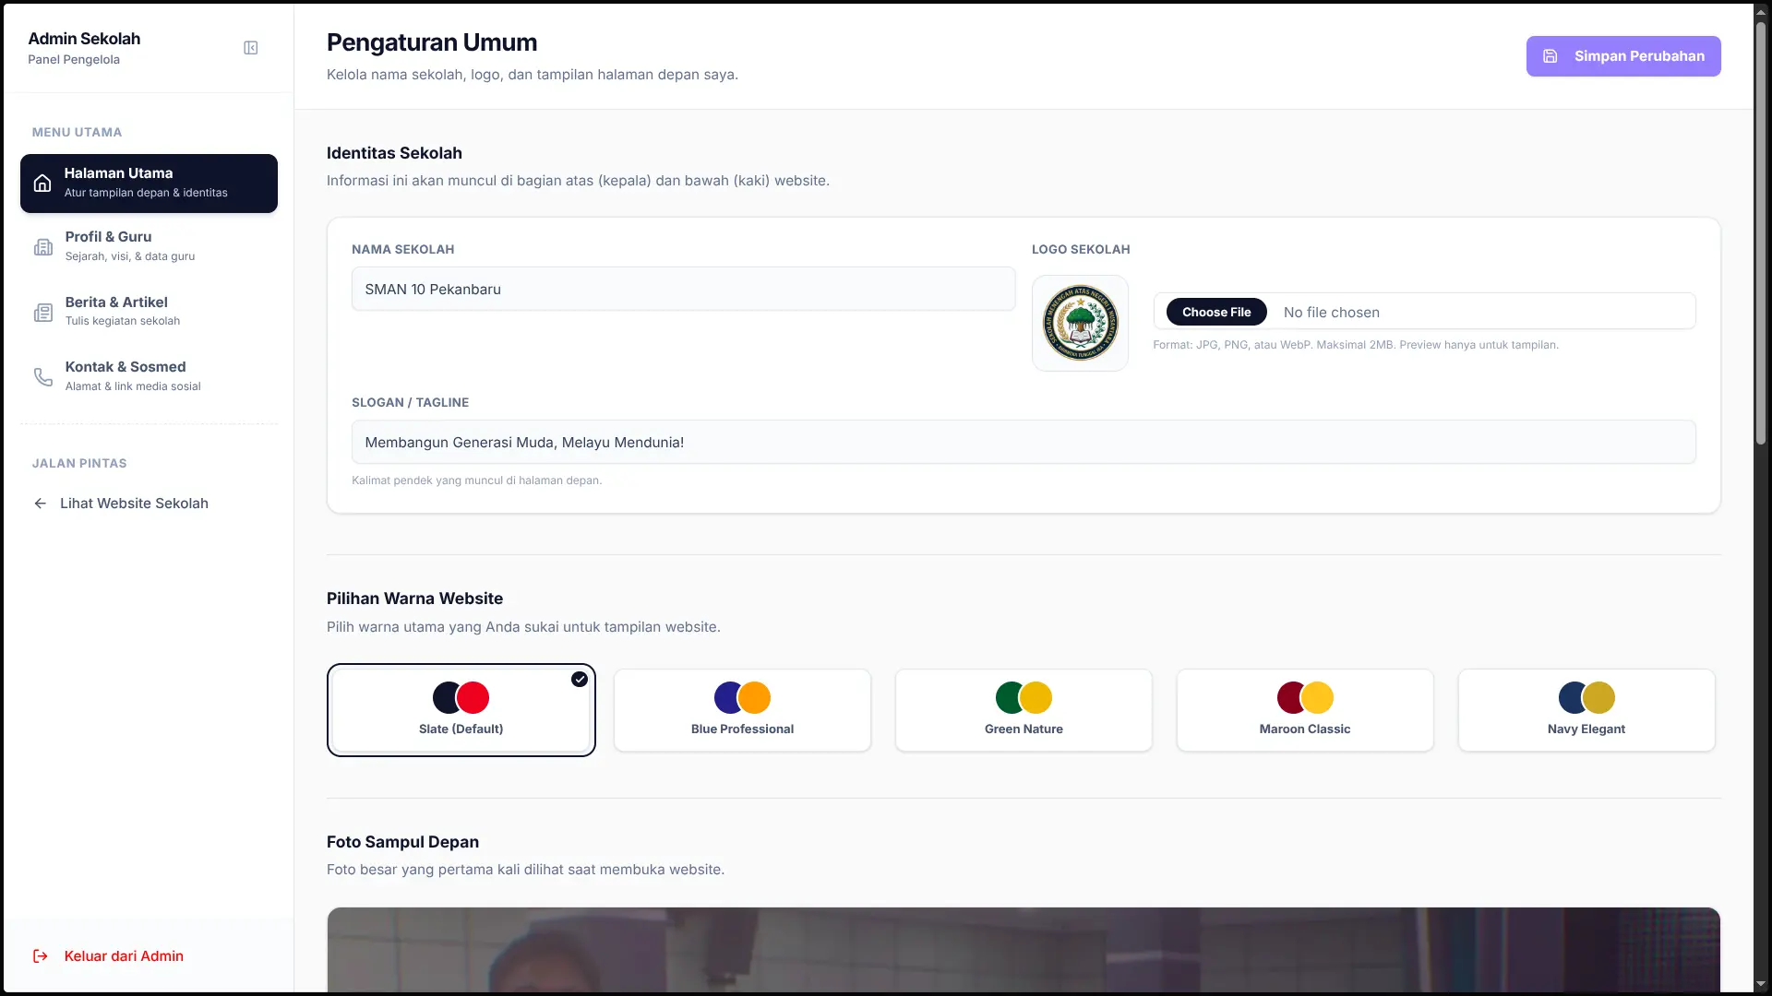Follow Lihat Website Sekolah shortcut
This screenshot has width=1772, height=996.
coord(121,504)
